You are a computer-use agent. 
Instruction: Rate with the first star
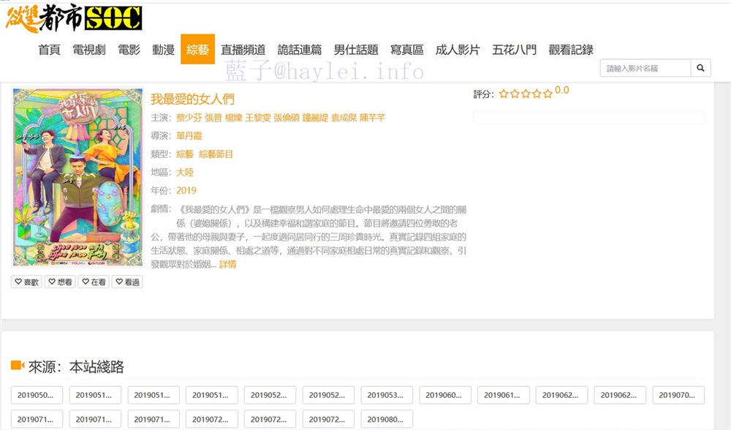click(x=504, y=94)
